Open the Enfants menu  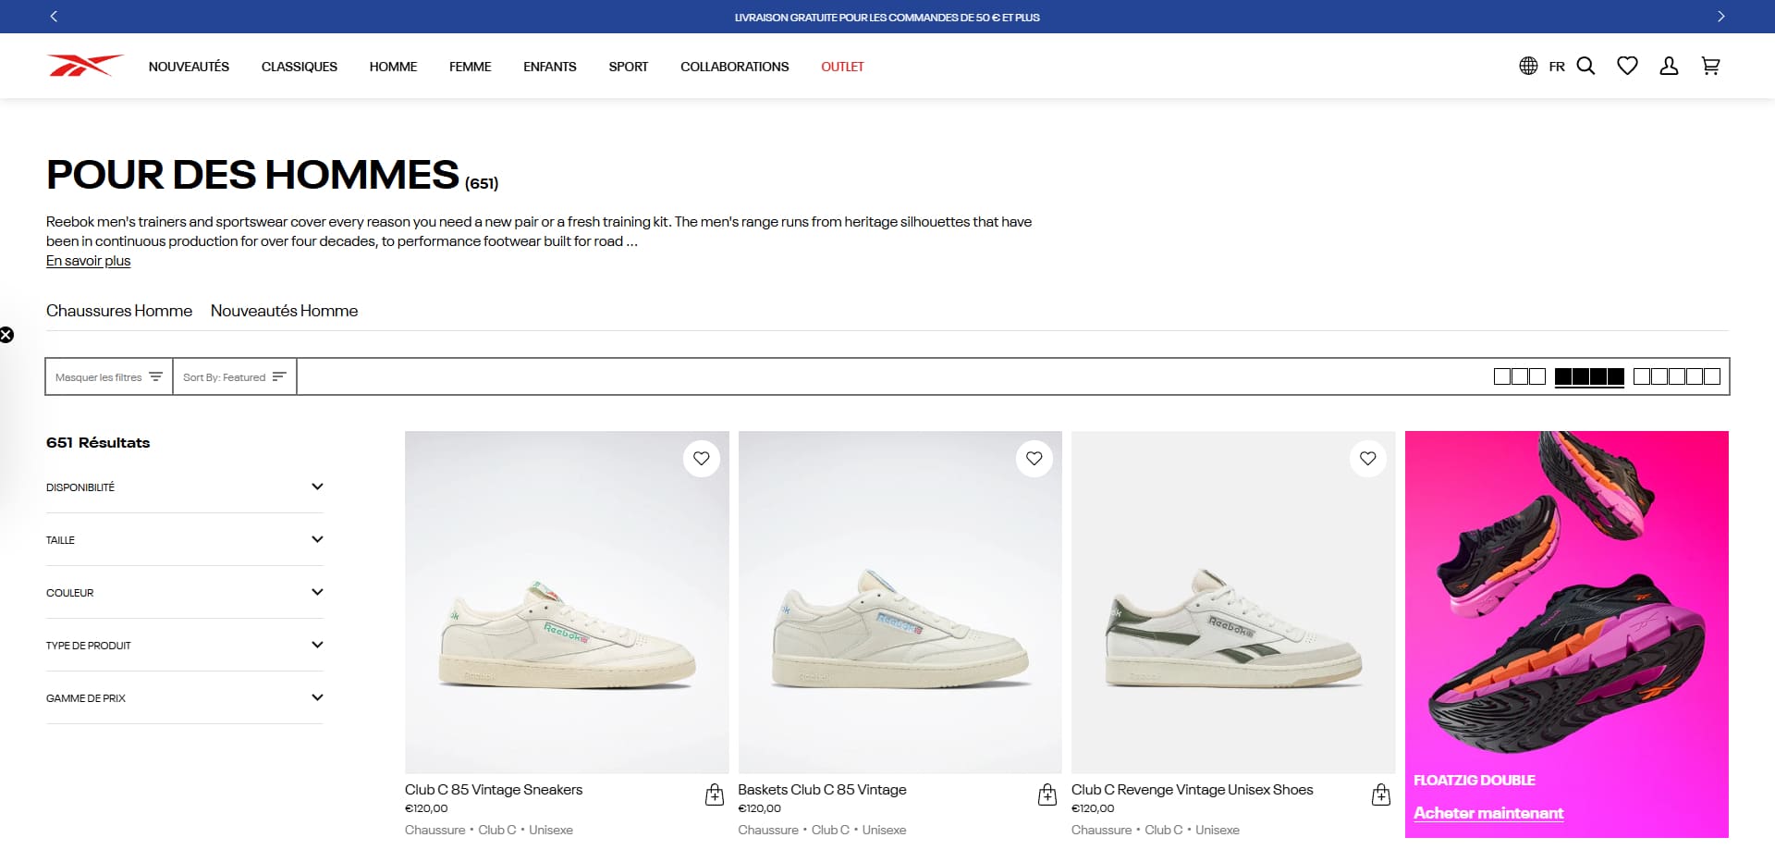550,67
